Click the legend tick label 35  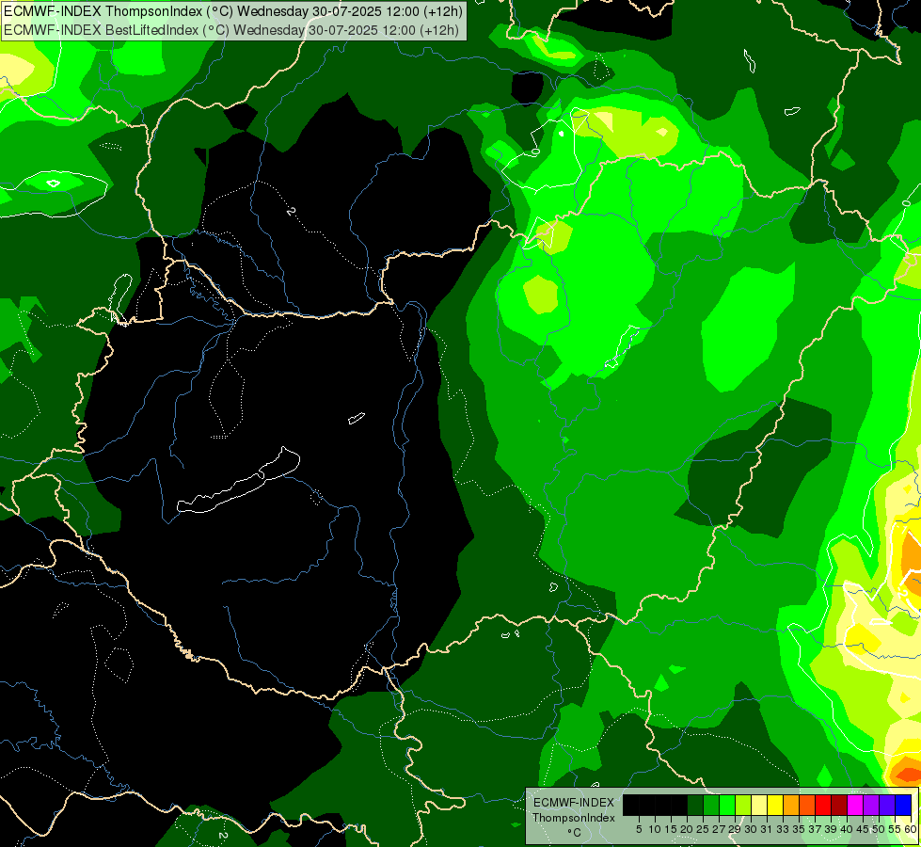click(x=800, y=829)
